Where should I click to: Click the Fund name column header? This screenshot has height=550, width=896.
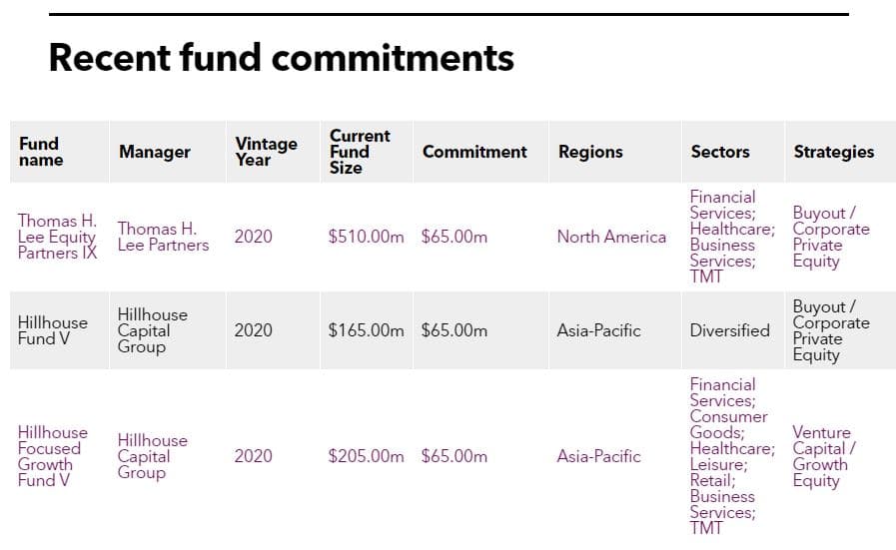tap(41, 152)
